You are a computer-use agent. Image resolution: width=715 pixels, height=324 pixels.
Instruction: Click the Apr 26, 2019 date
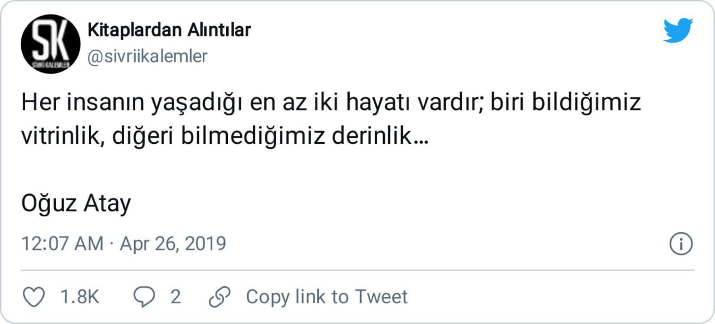point(173,244)
